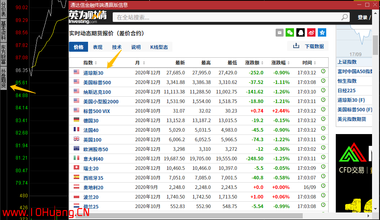
Task: Open the 标普500 VIX link
Action: [x=96, y=111]
